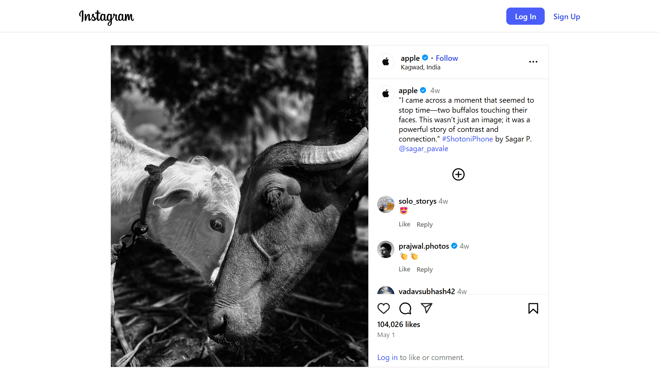The height and width of the screenshot is (371, 659).
Task: Save the post using the bookmark icon
Action: [x=533, y=308]
